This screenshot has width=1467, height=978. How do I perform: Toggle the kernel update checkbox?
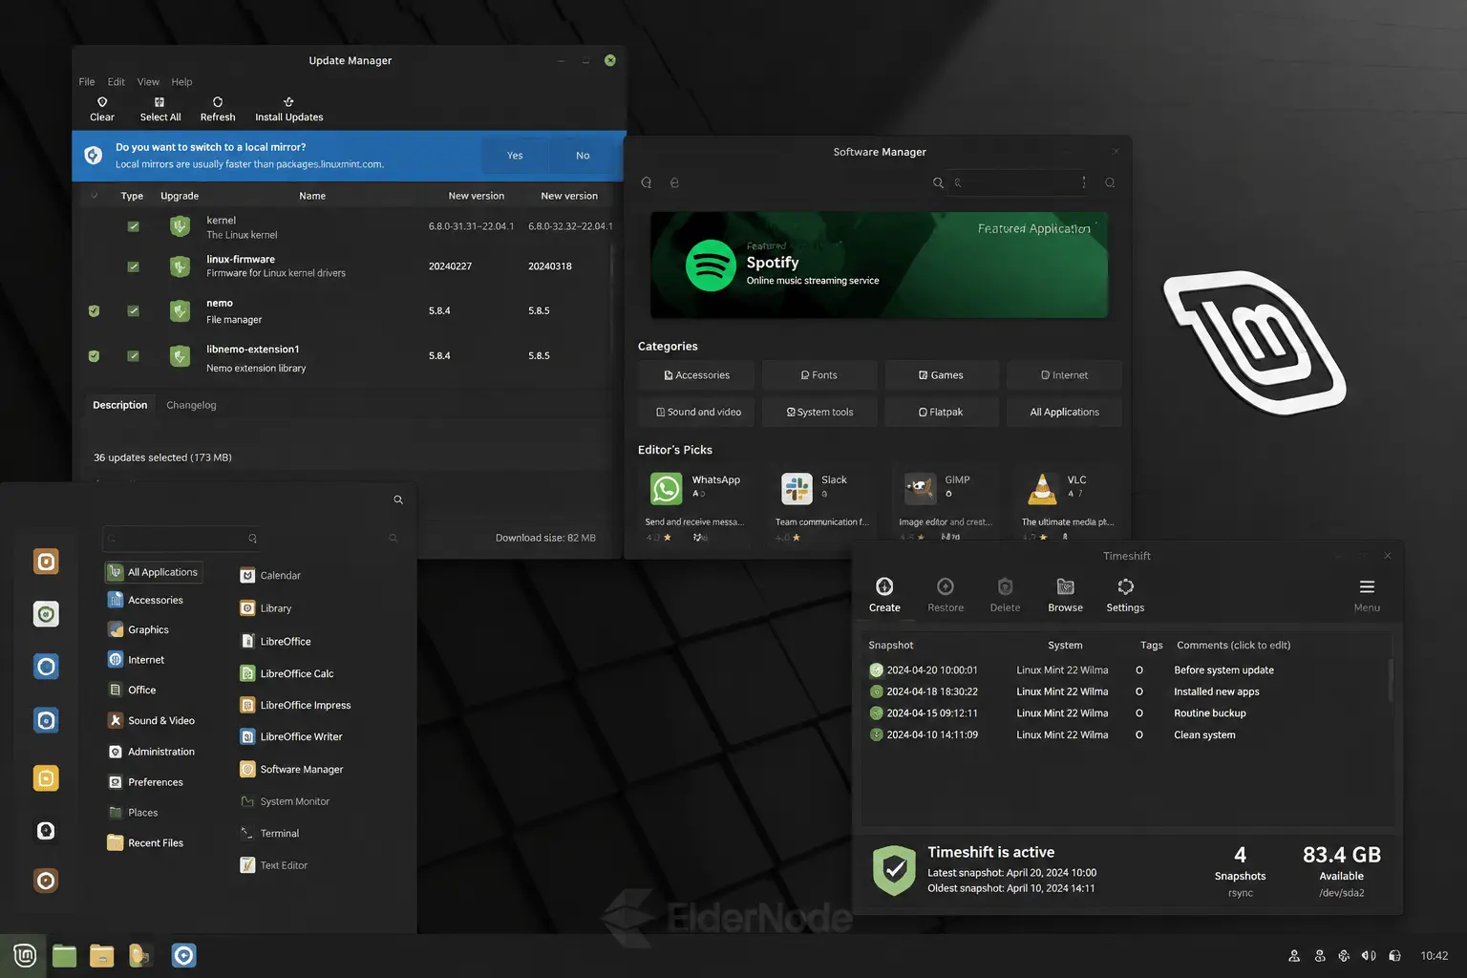pyautogui.click(x=133, y=226)
